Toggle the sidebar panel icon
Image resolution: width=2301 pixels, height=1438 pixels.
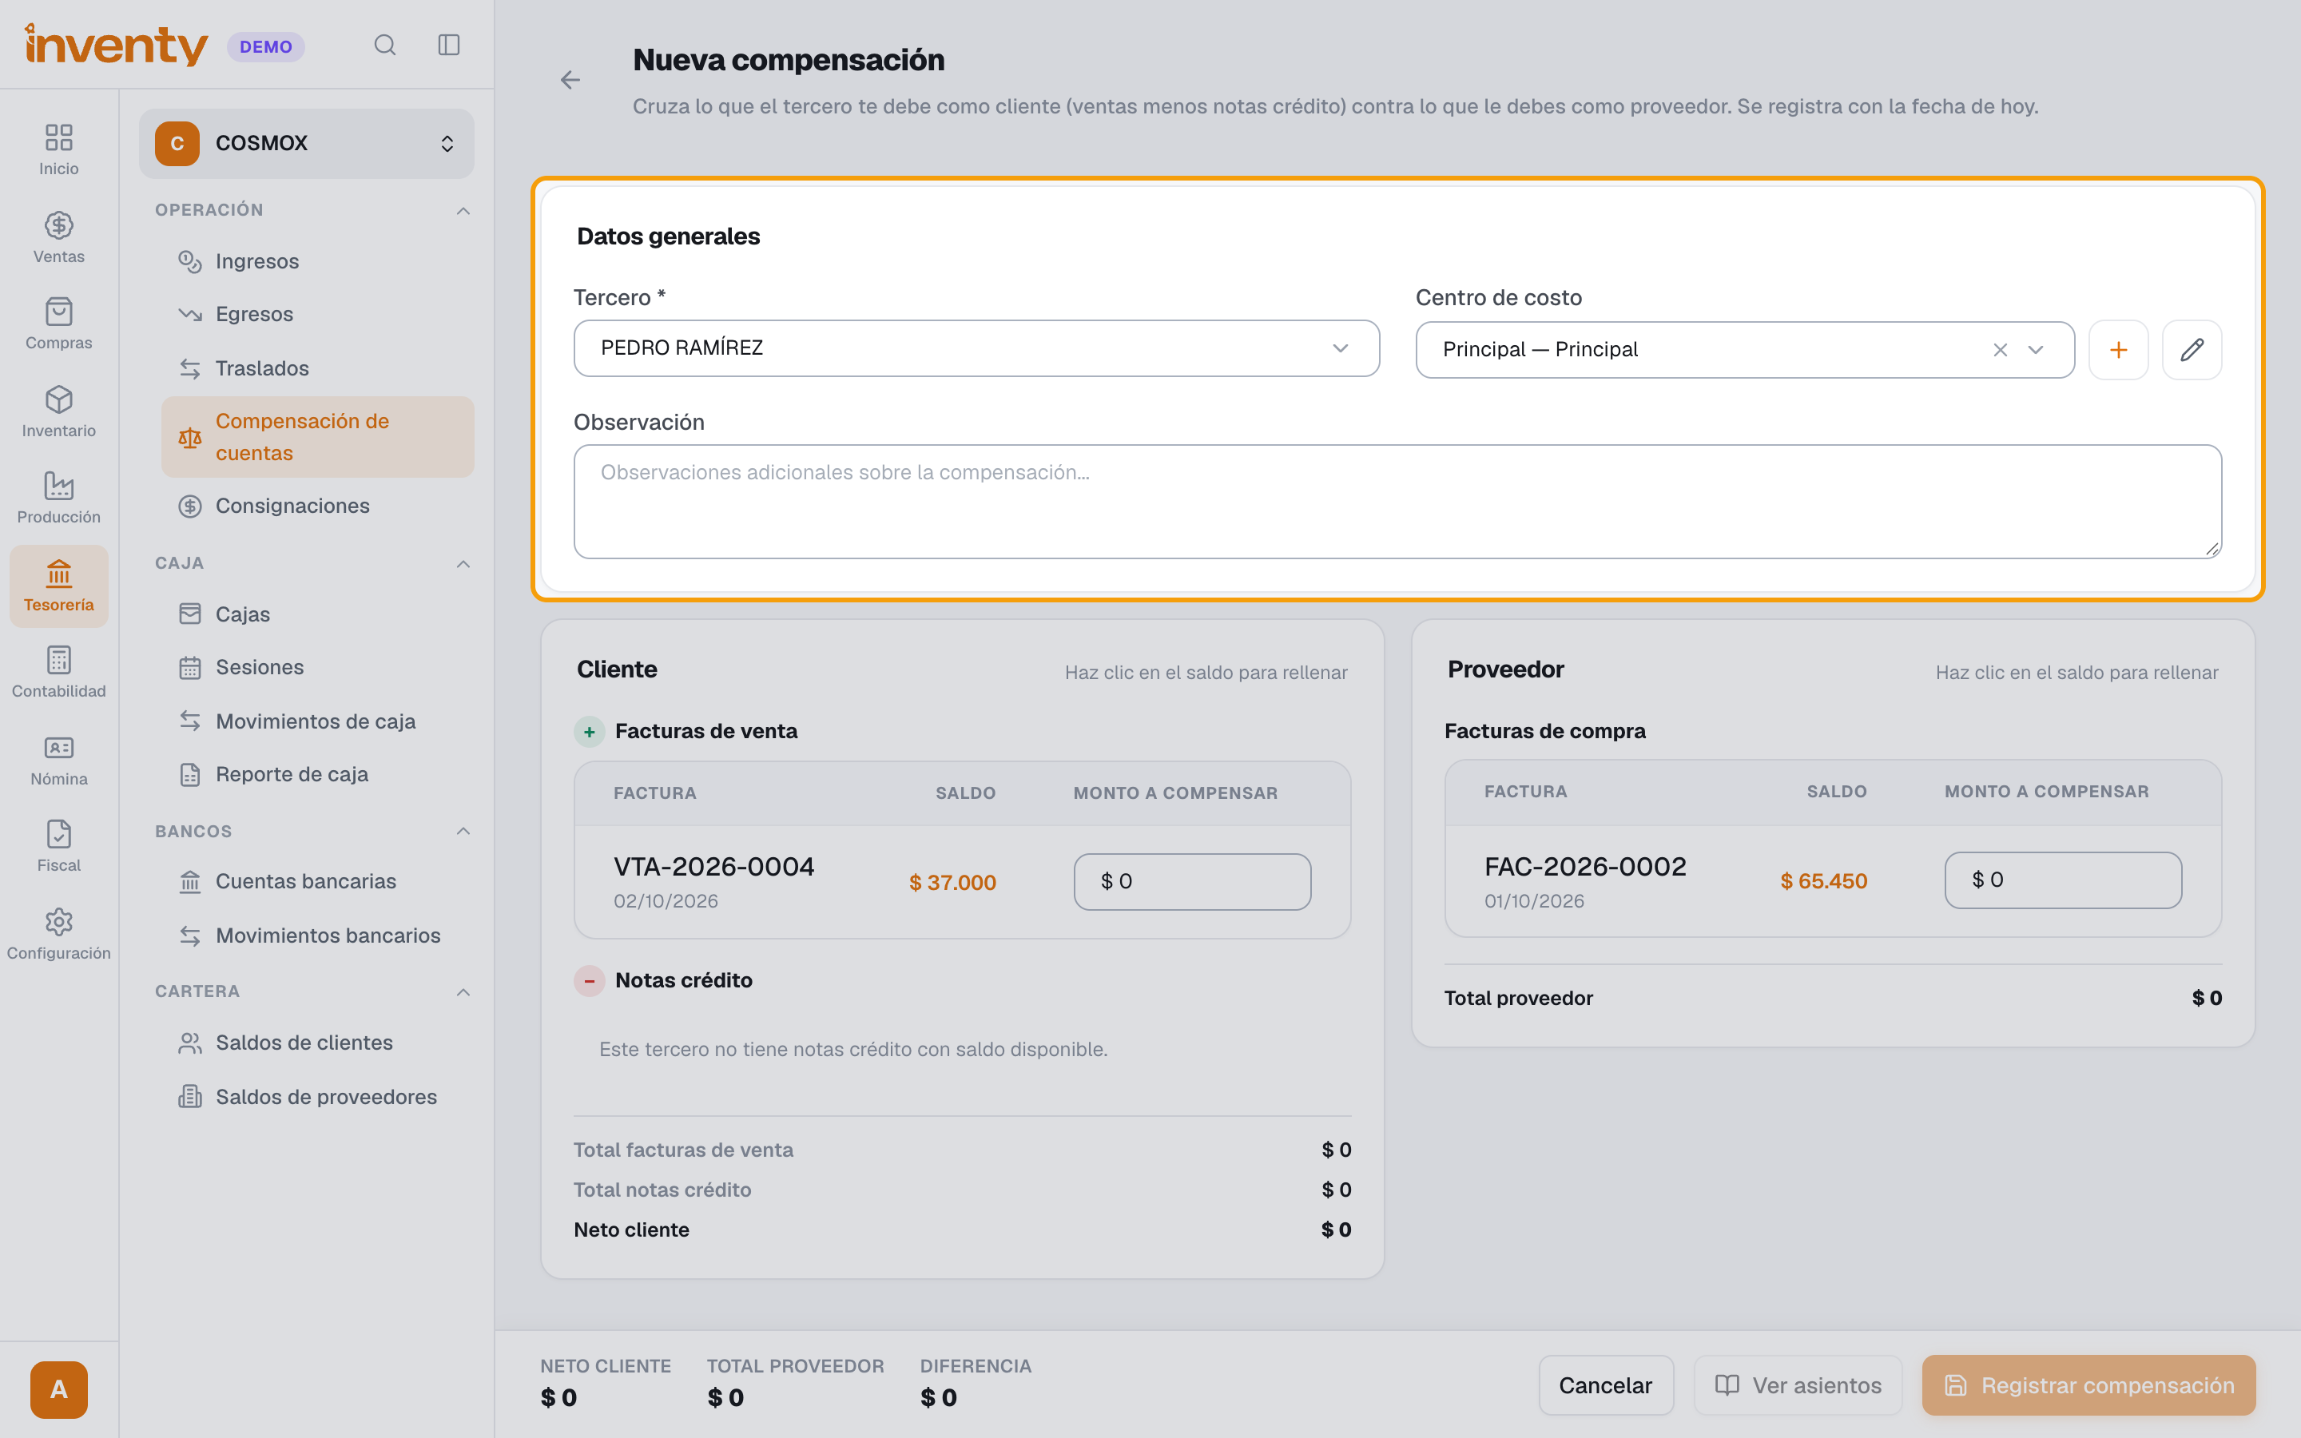tap(449, 46)
